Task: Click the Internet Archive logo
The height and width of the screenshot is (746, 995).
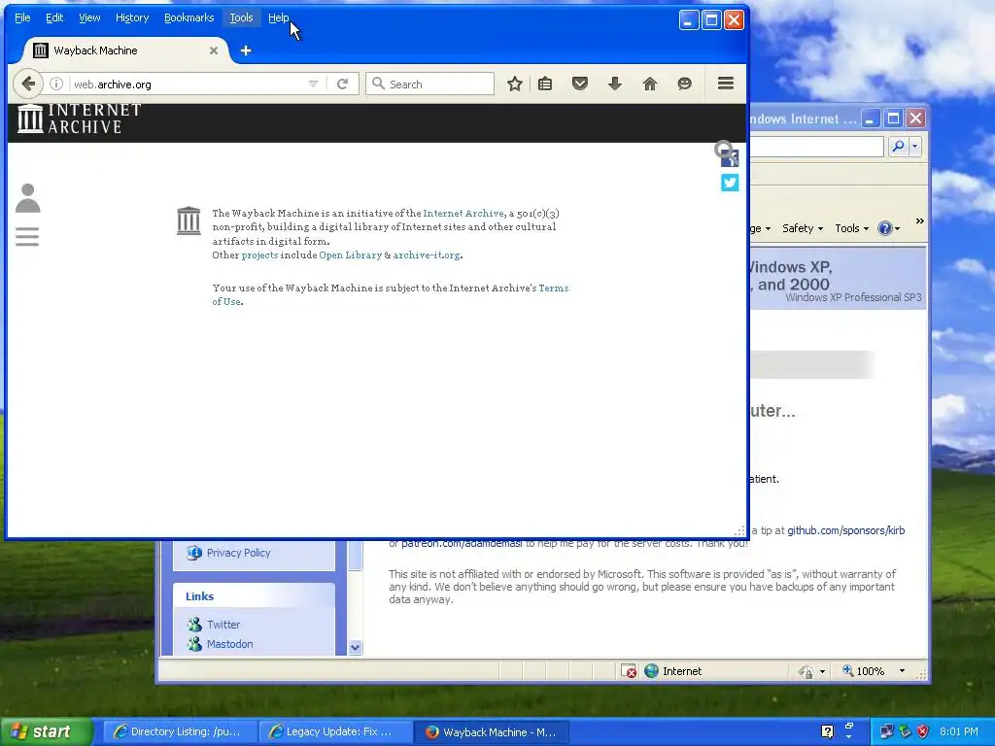Action: (x=80, y=119)
